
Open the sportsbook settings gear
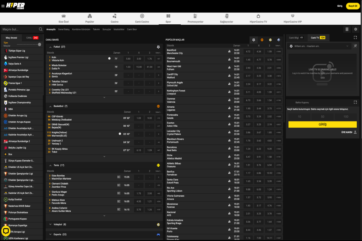click(x=356, y=29)
